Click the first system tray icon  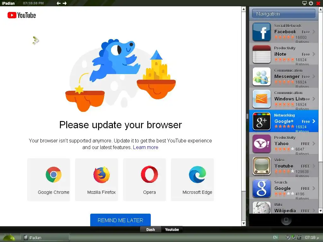click(288, 237)
